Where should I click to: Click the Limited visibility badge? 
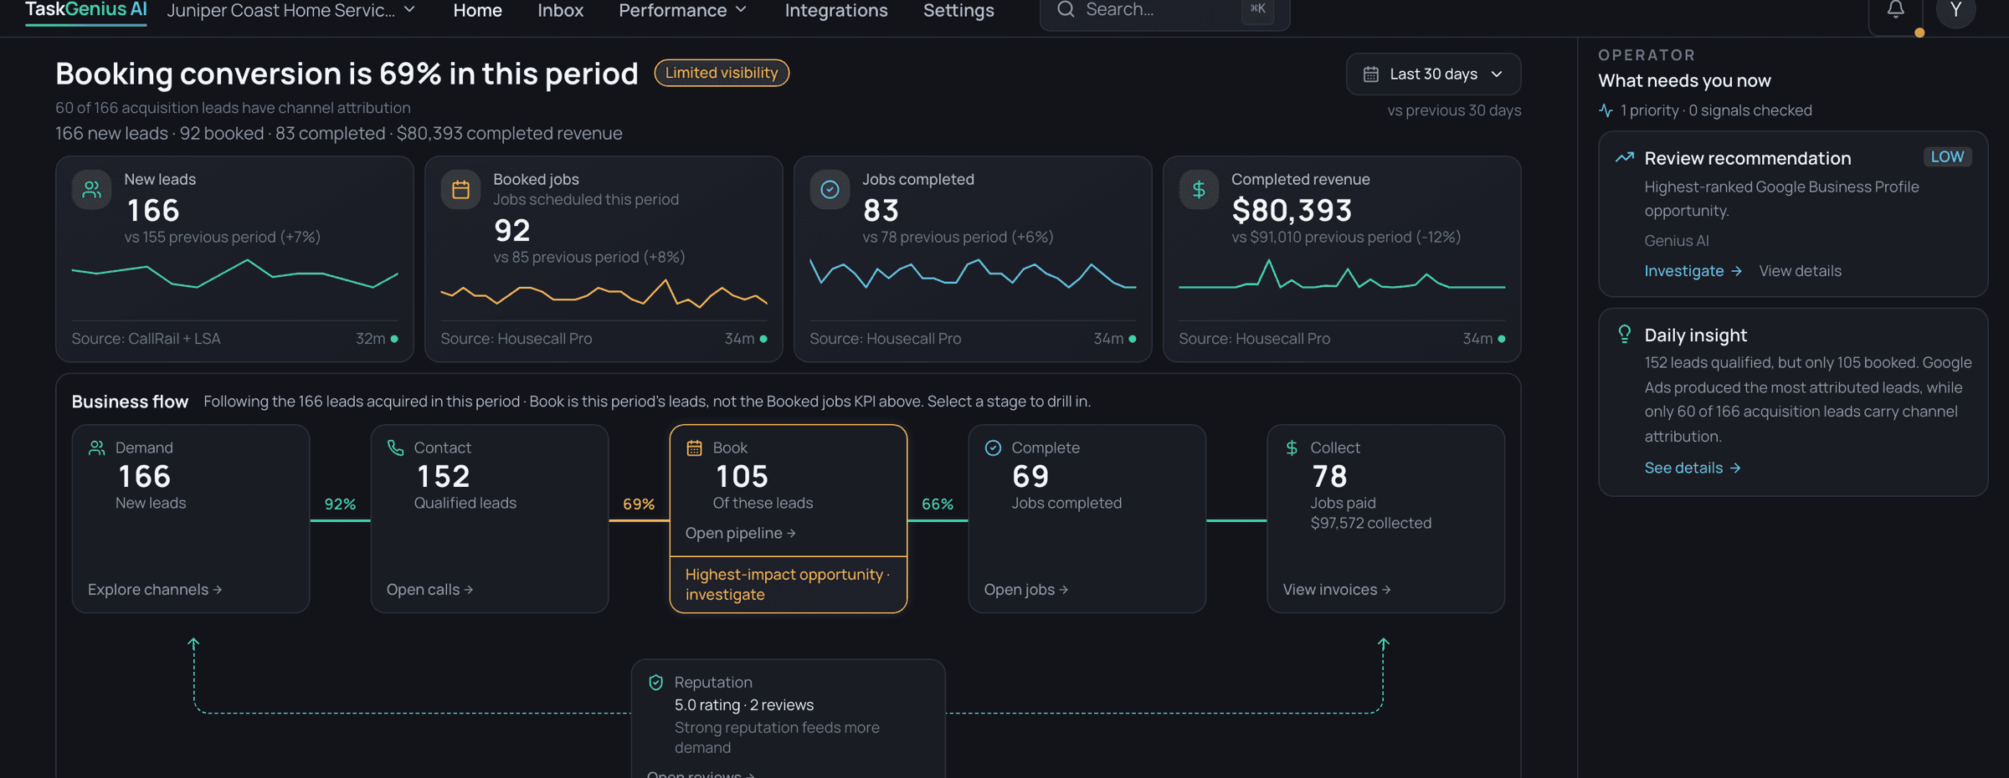click(722, 73)
